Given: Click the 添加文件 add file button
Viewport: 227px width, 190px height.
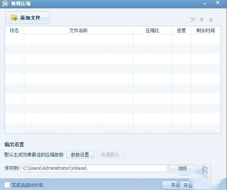Looking at the screenshot, I should coord(27,18).
